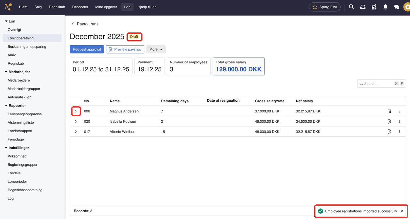This screenshot has width=410, height=219.
Task: Collapse the Løn sidebar section
Action: [6, 21]
